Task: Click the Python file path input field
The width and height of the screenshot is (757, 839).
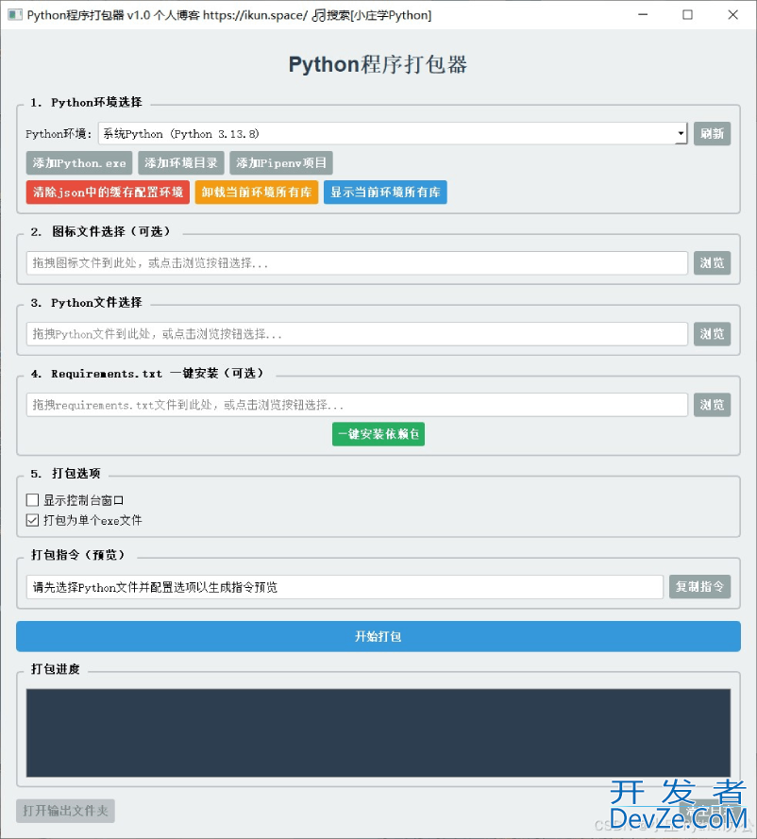Action: point(357,334)
